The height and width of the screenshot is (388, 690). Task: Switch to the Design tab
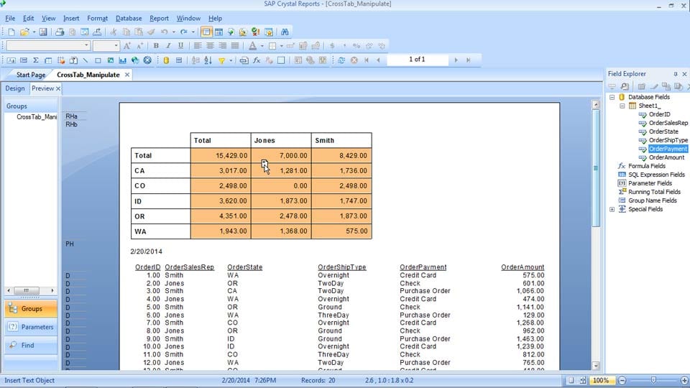tap(15, 88)
